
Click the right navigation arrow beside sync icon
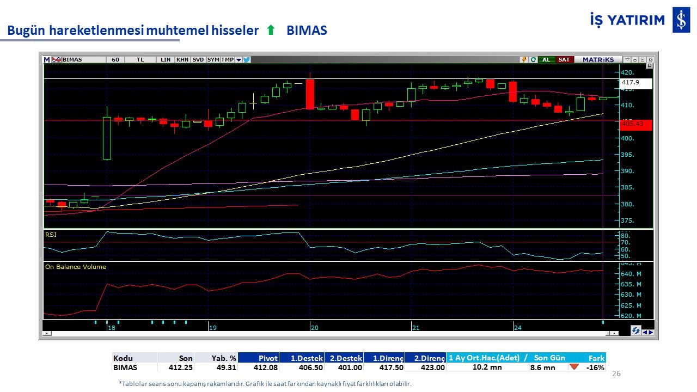point(651,332)
